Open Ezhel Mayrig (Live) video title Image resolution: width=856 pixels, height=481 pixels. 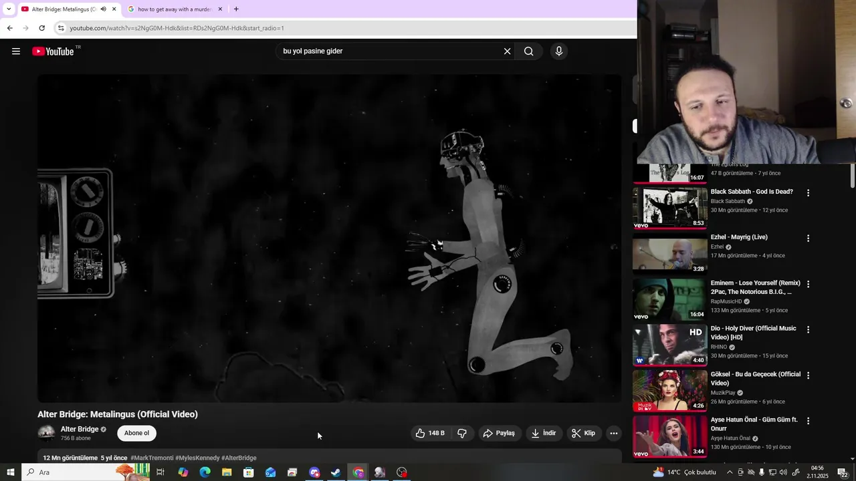739,237
